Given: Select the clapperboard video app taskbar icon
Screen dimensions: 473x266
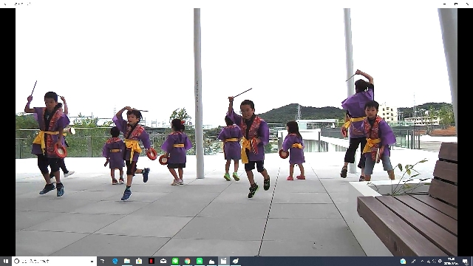Looking at the screenshot, I should pos(223,261).
